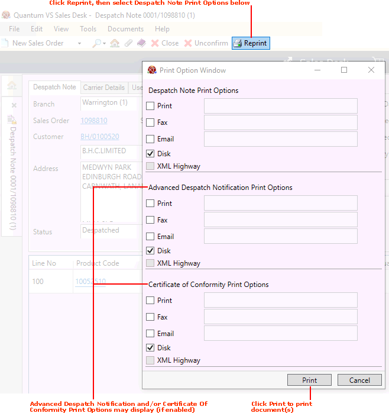Click the Line No column header
This screenshot has width=389, height=413.
44,263
